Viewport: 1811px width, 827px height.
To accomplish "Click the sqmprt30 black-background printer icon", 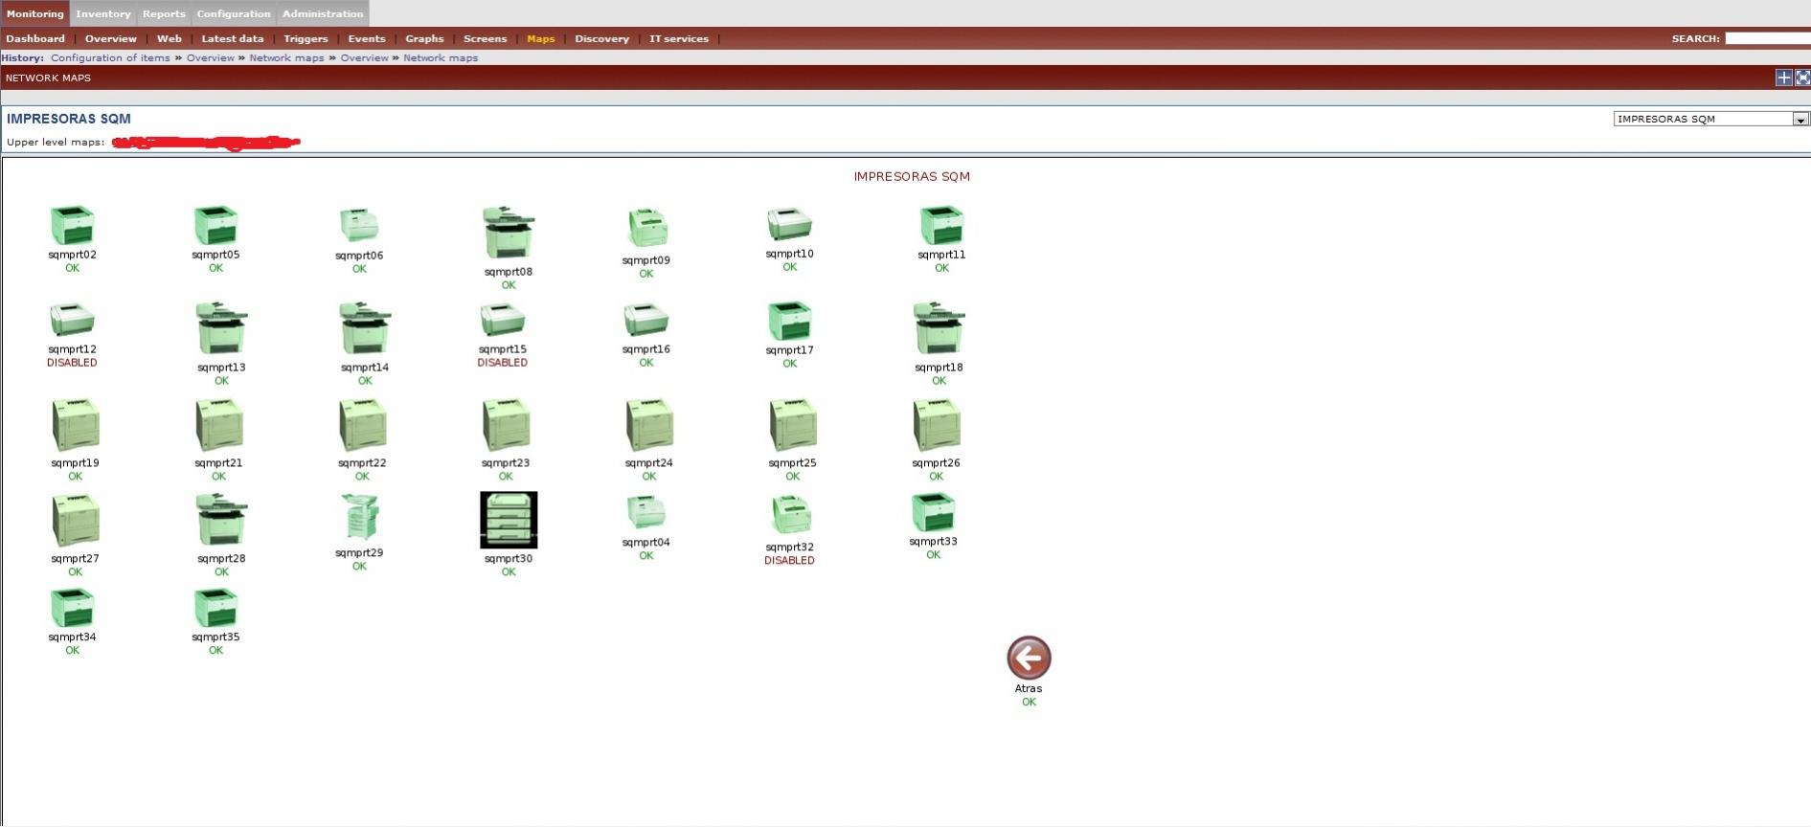I will point(509,520).
